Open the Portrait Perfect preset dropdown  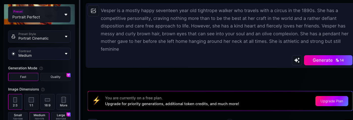coord(39,14)
